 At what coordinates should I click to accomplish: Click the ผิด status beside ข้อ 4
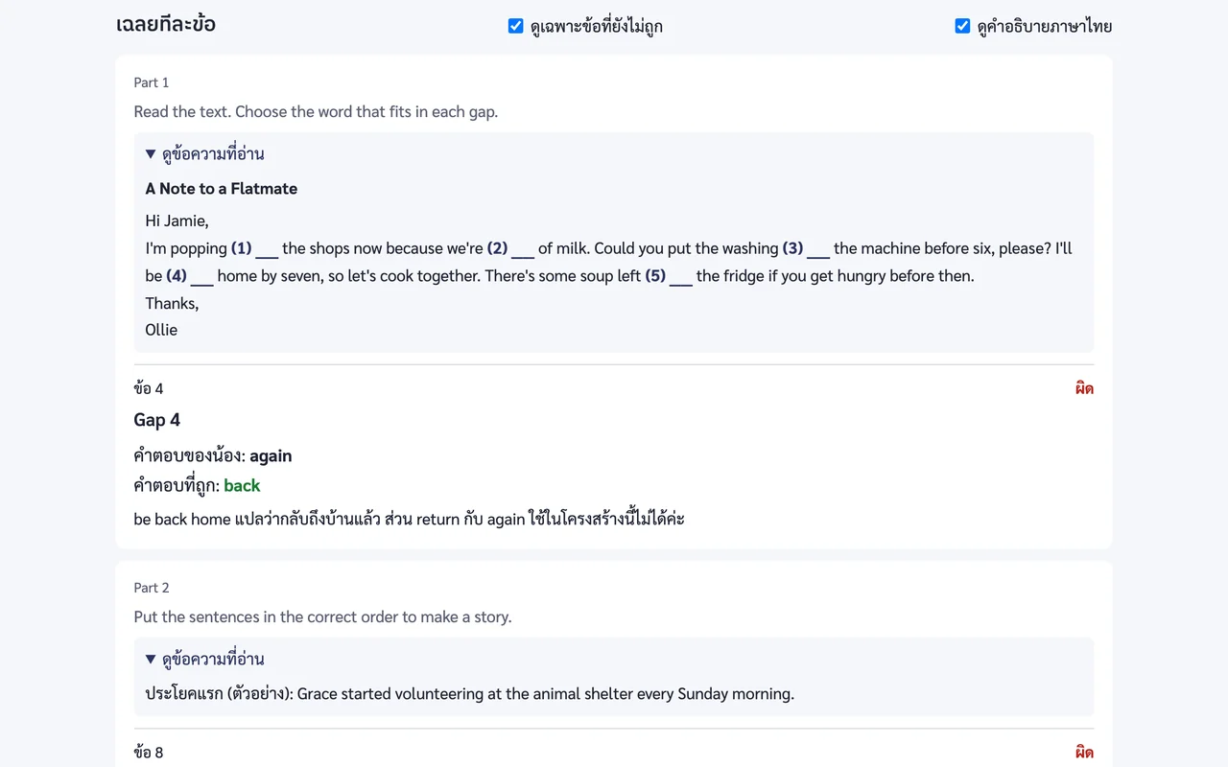[x=1085, y=388]
